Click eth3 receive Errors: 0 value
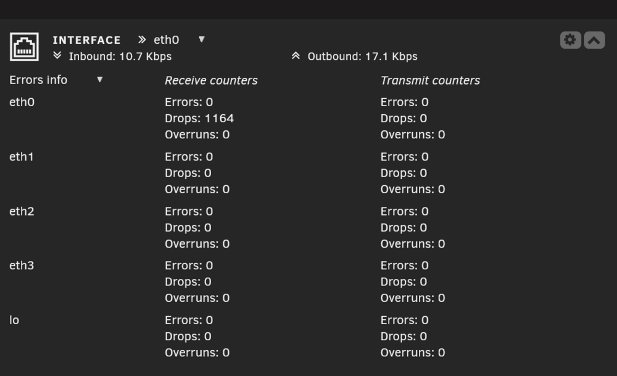This screenshot has width=617, height=376. (189, 265)
